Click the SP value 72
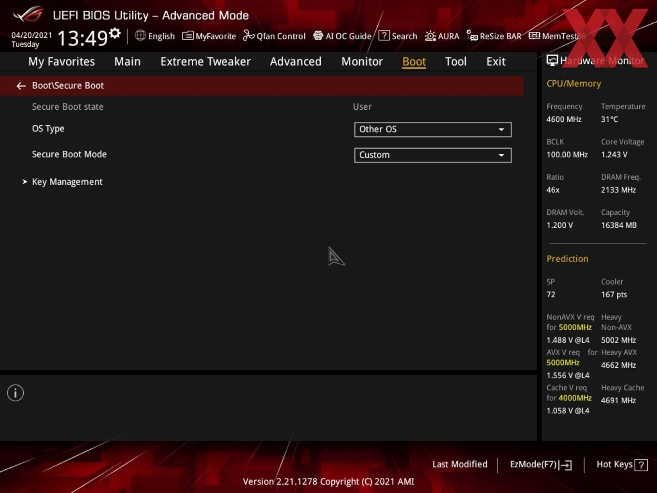The width and height of the screenshot is (657, 493). 551,294
